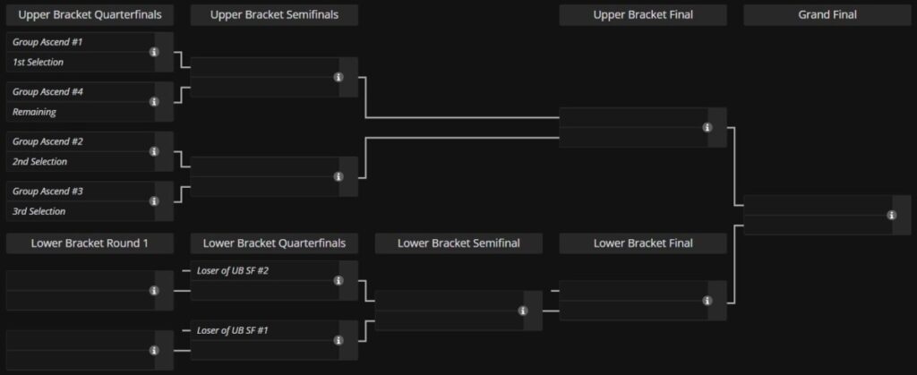Open info icon for Group Ascend #4 match

pyautogui.click(x=154, y=102)
